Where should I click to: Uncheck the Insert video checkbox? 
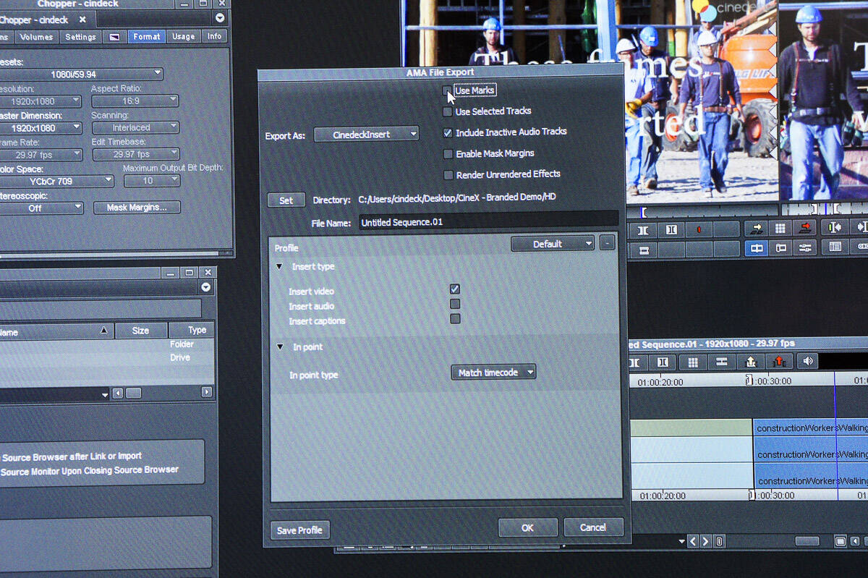455,289
